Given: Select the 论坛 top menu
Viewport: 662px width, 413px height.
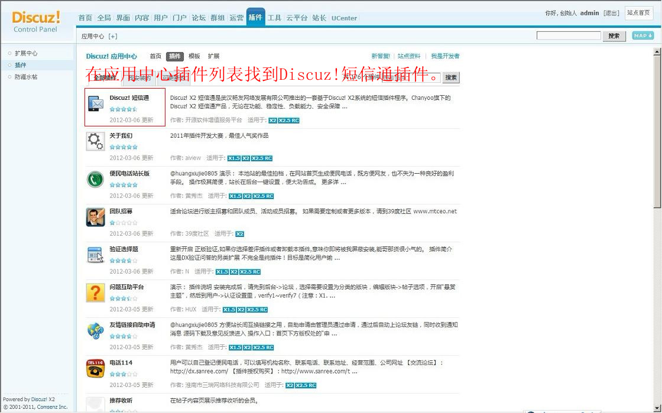Looking at the screenshot, I should [199, 18].
